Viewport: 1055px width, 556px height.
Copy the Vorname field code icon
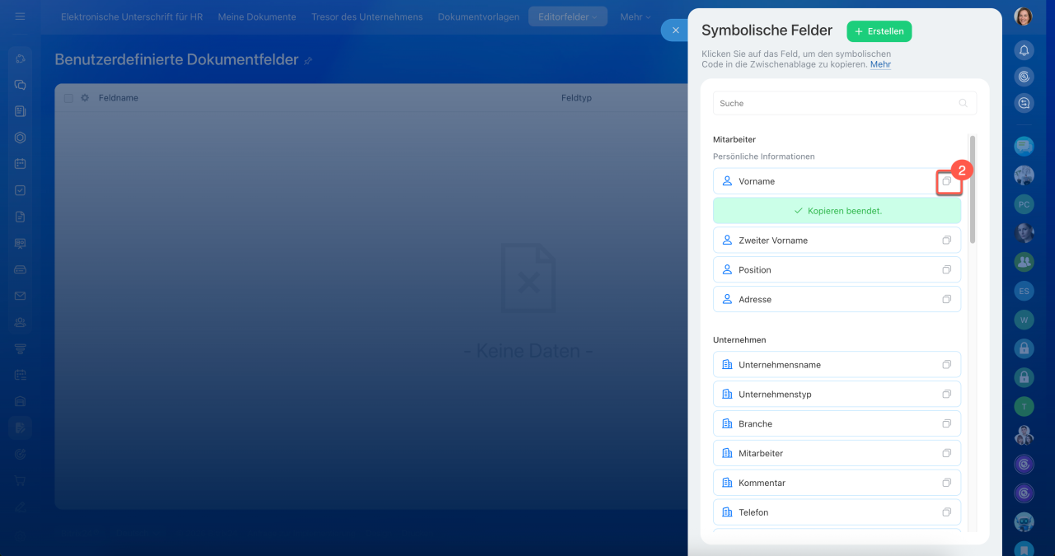coord(947,181)
